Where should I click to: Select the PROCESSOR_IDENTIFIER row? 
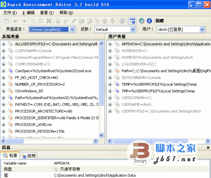56,118
